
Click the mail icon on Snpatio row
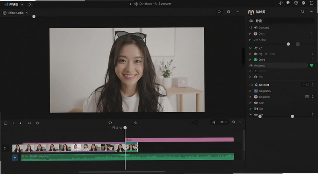pos(307,97)
